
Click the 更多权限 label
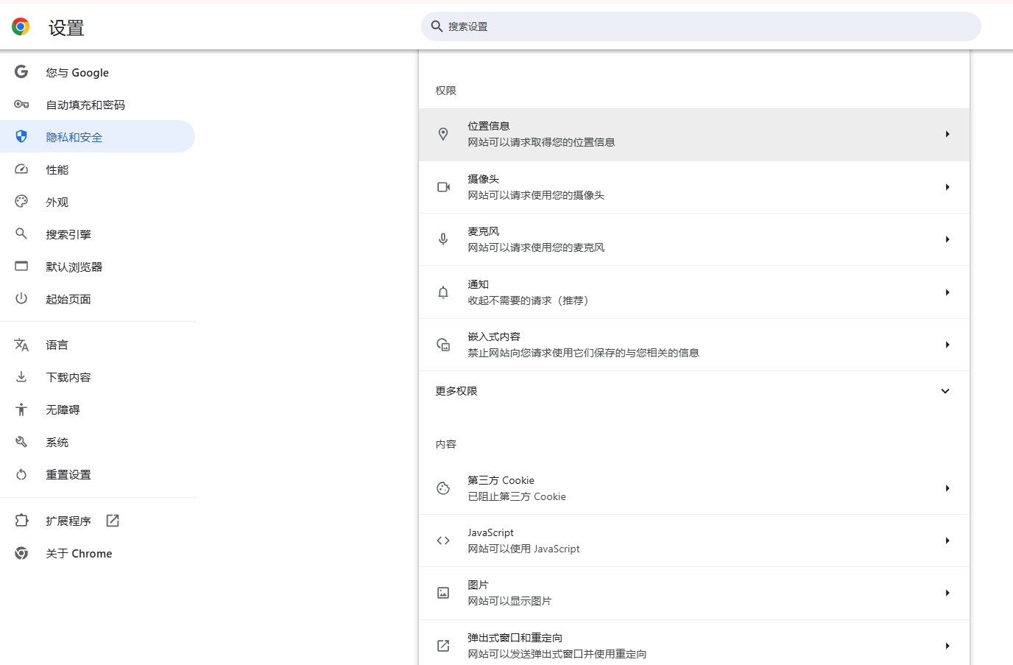456,391
